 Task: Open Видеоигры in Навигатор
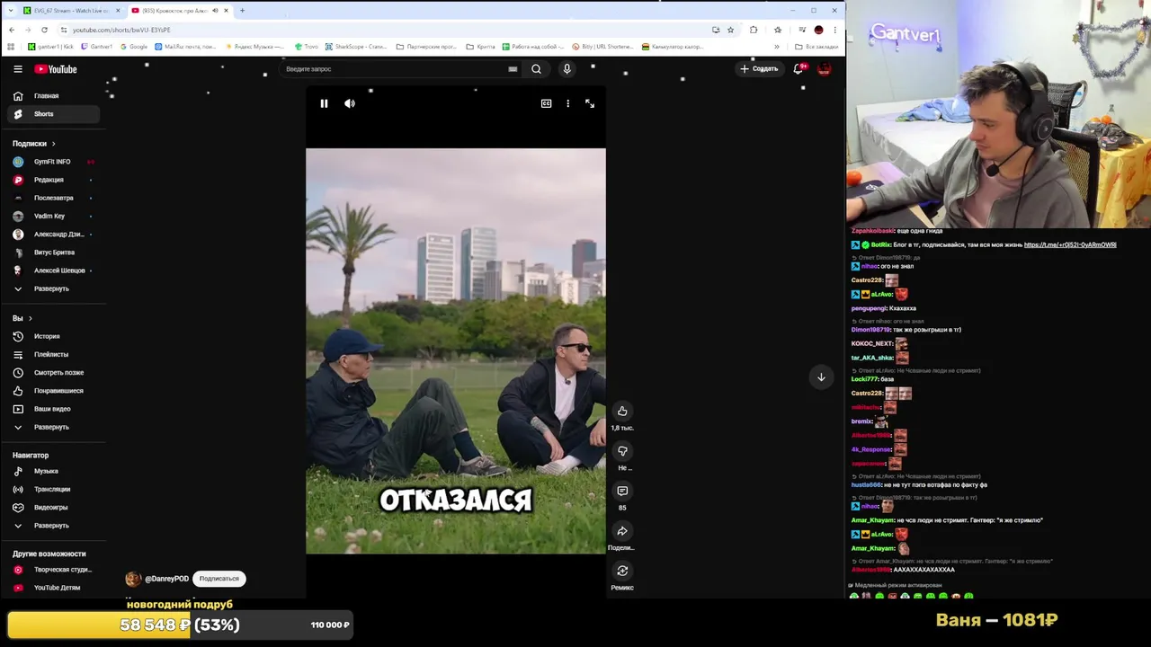54,507
